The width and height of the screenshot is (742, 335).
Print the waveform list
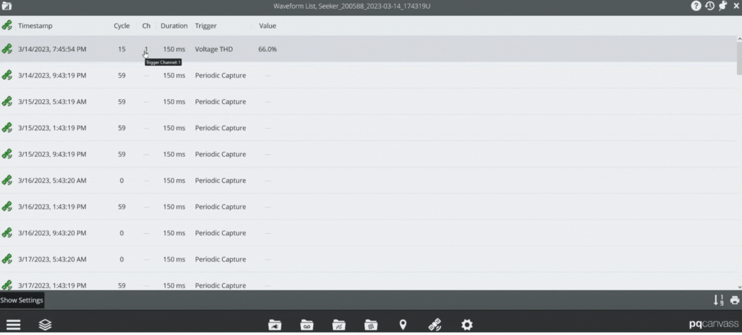pos(735,300)
